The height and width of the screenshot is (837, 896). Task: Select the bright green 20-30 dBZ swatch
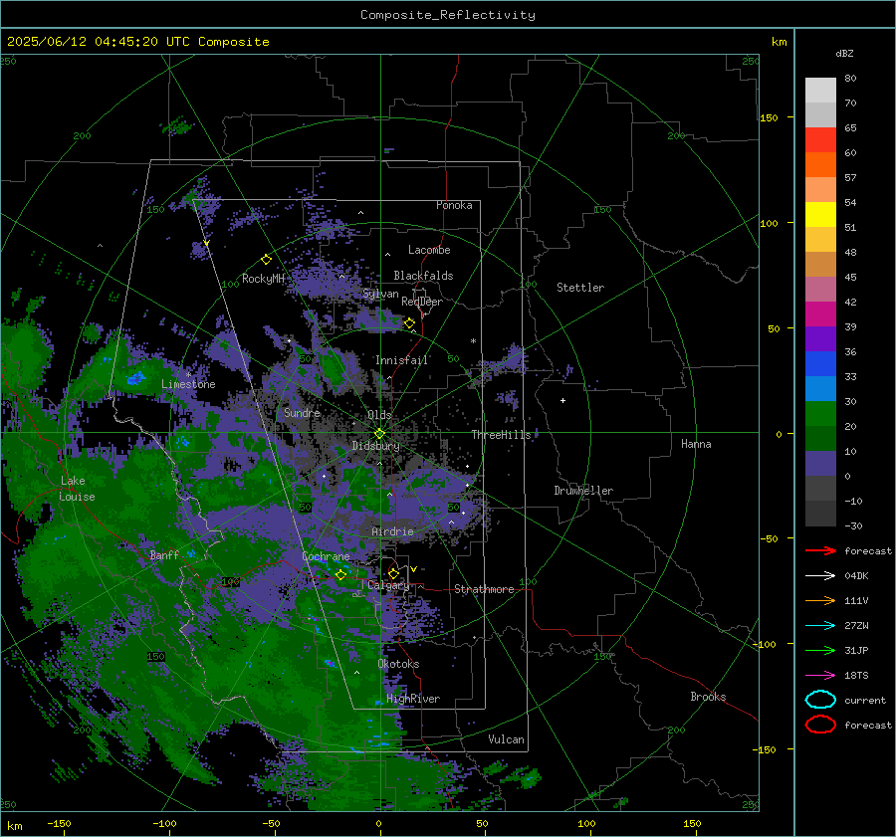click(x=820, y=414)
